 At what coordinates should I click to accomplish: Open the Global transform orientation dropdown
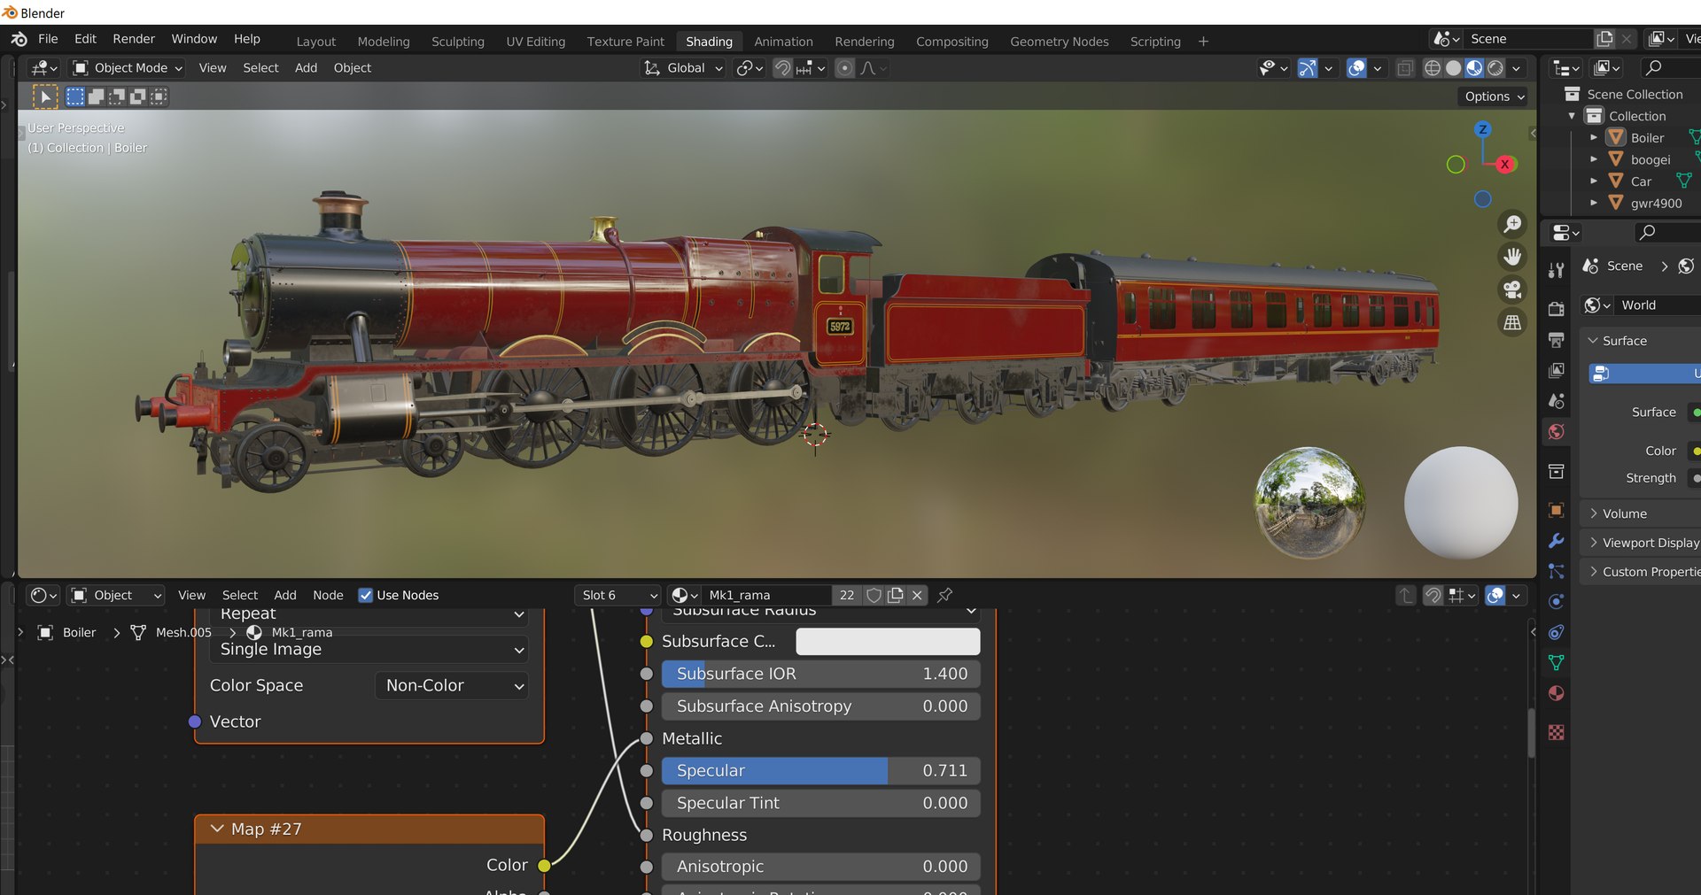click(682, 68)
